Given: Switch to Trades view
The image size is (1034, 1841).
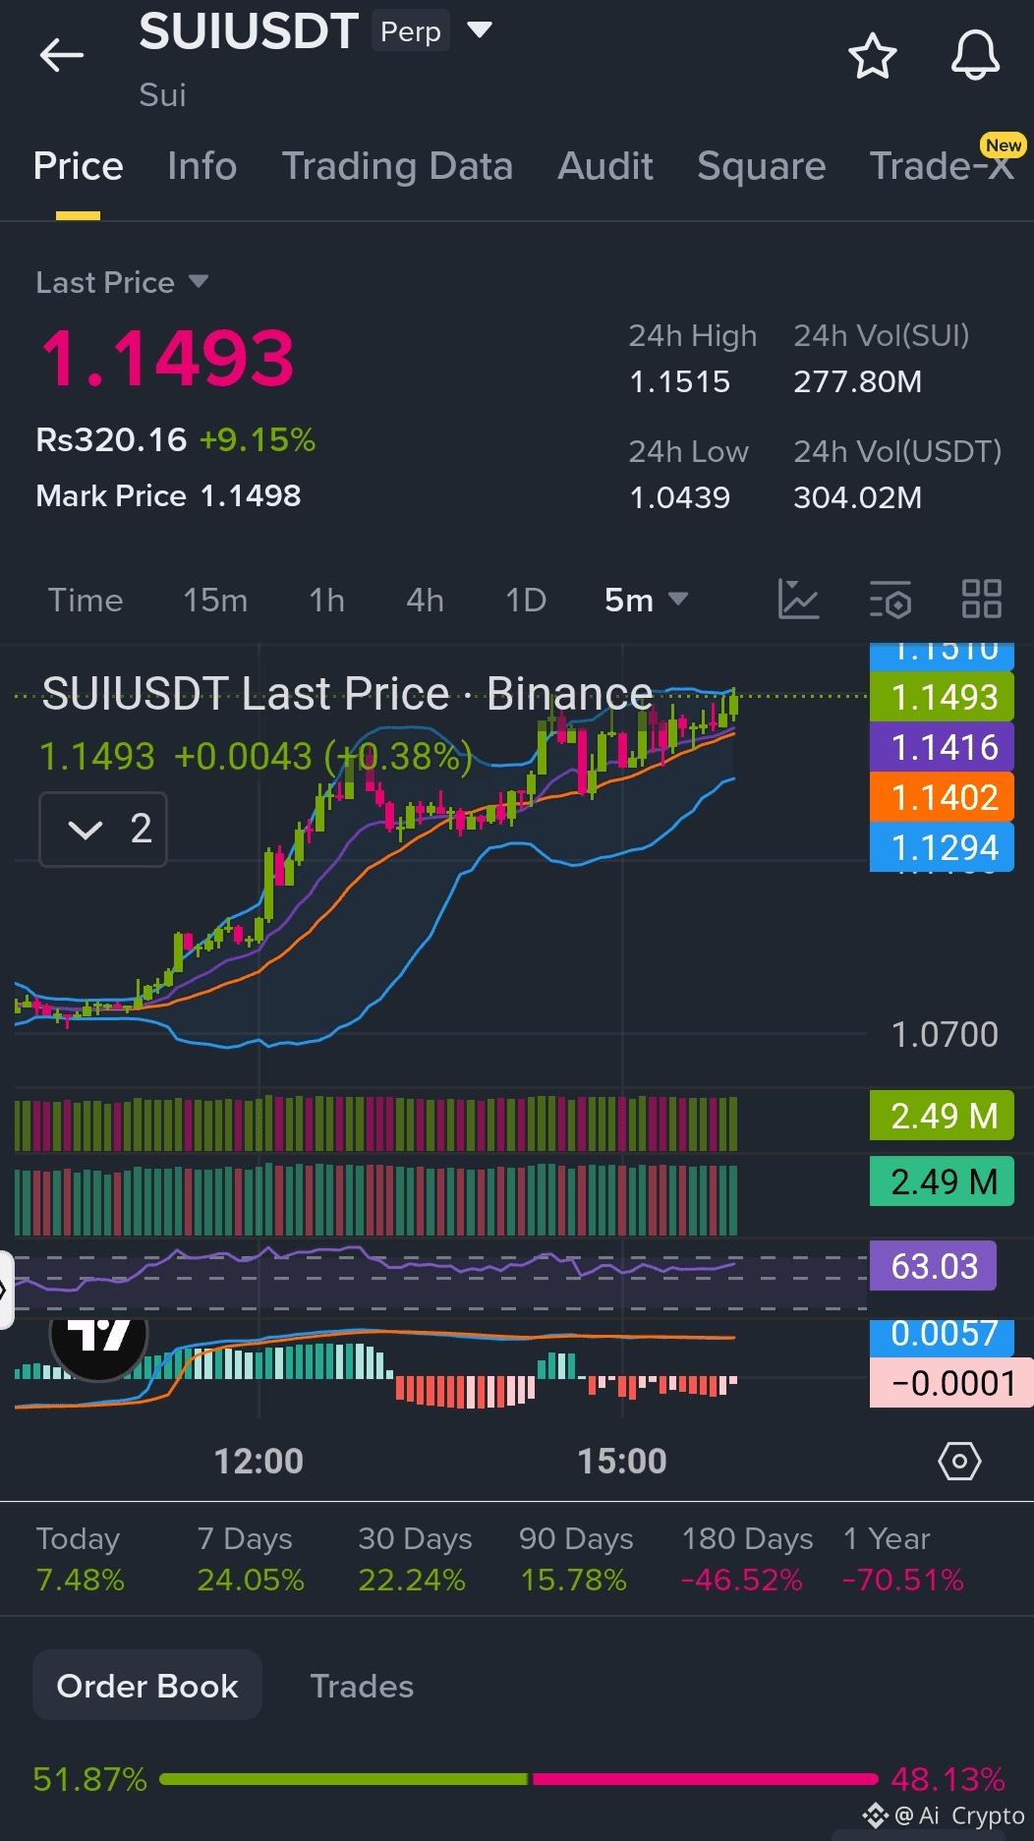Looking at the screenshot, I should point(362,1686).
